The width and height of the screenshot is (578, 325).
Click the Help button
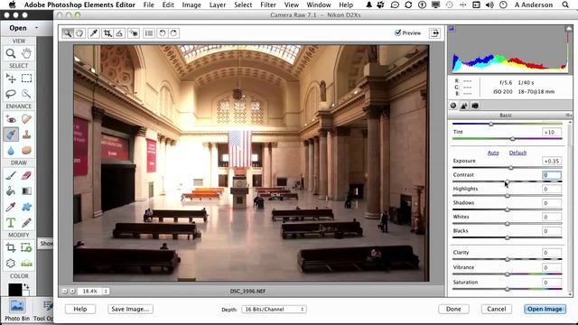80,309
